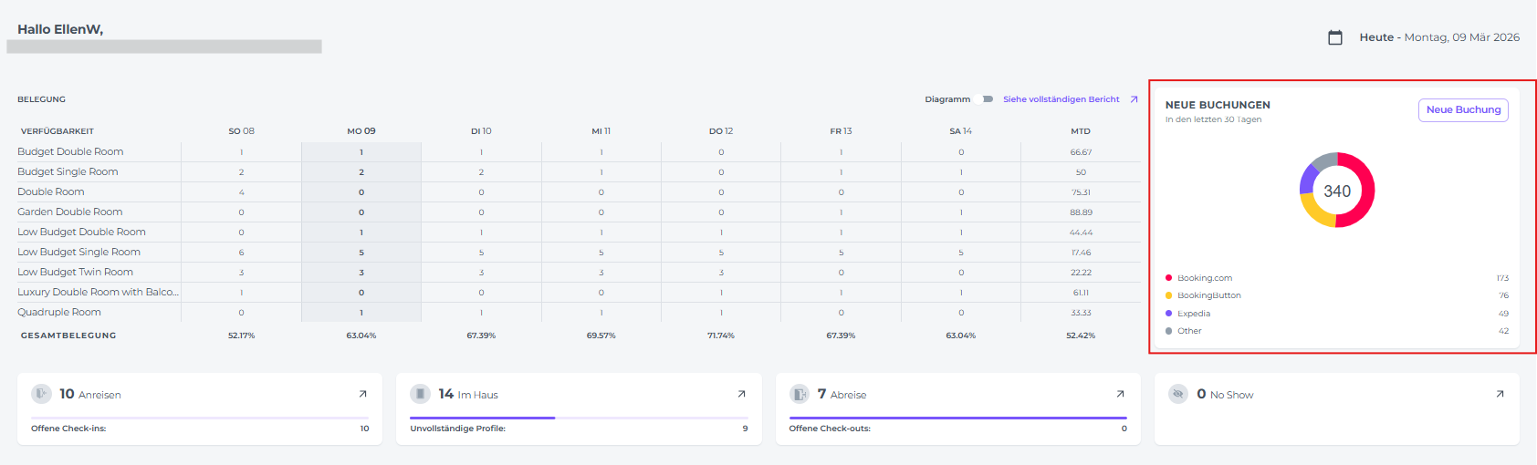Open No Show details via arrow icon
The image size is (1537, 465).
tap(1499, 394)
